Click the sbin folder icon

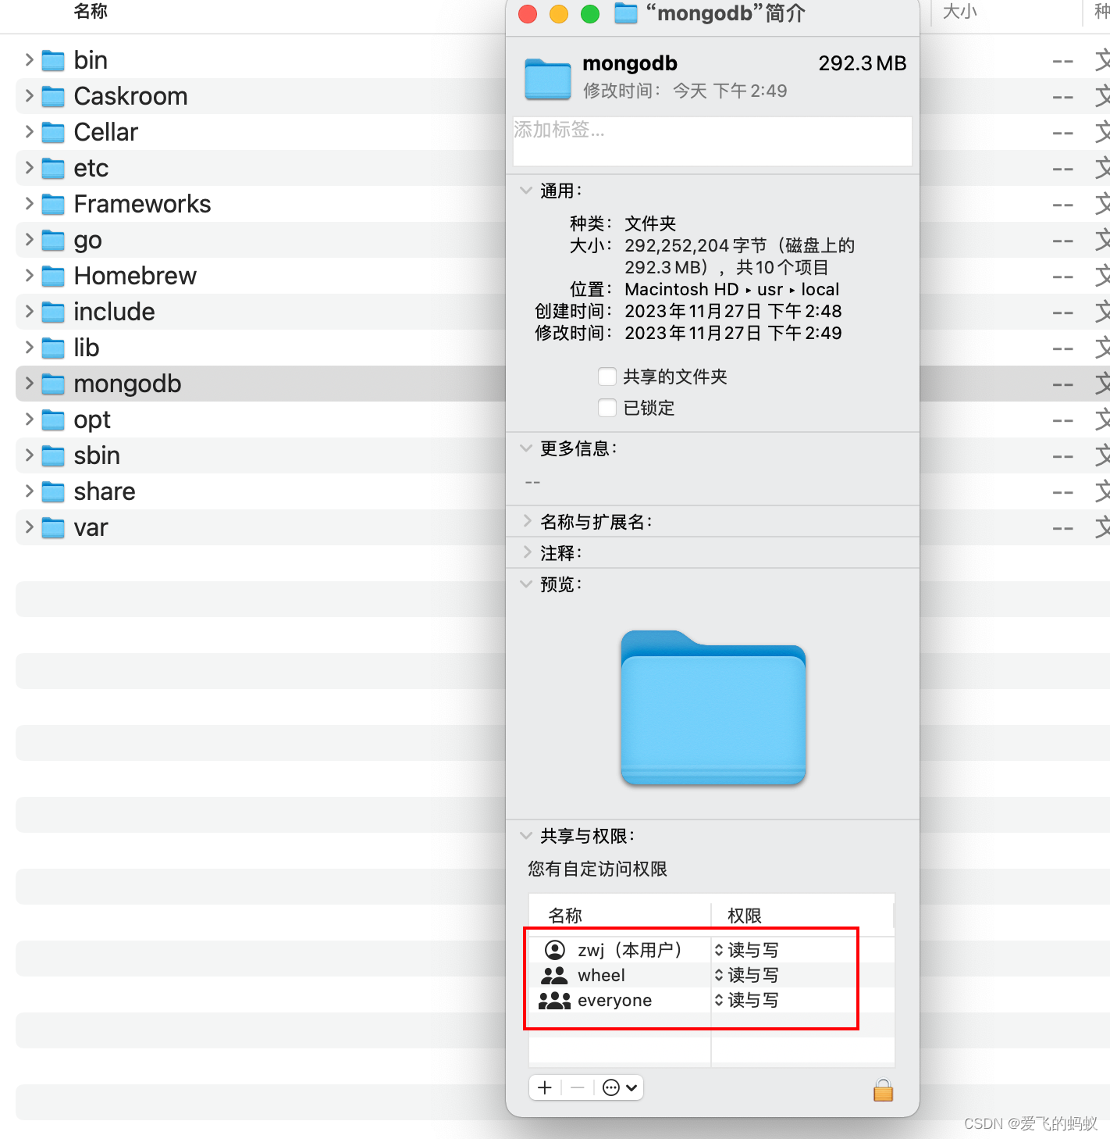pos(53,455)
